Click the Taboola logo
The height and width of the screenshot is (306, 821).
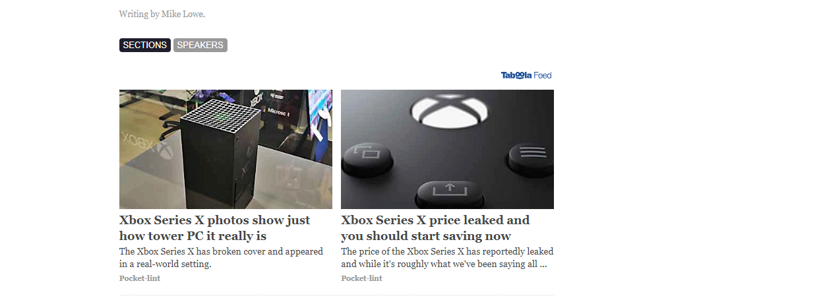point(516,75)
